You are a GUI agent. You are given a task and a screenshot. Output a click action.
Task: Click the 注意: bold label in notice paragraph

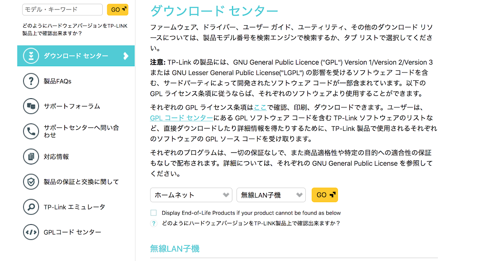158,62
